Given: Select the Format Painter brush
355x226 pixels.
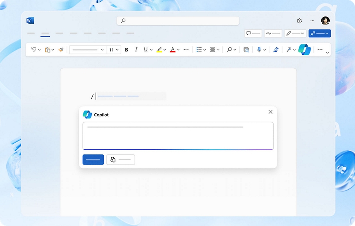Looking at the screenshot, I should click(x=61, y=49).
